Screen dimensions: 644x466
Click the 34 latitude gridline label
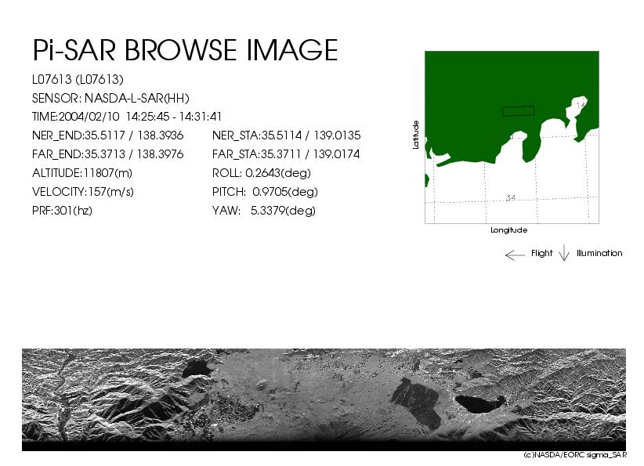511,198
